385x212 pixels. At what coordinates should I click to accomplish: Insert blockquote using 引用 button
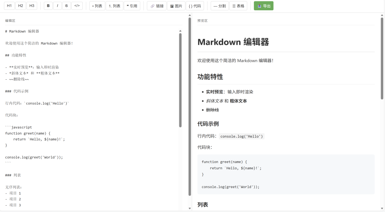point(132,6)
